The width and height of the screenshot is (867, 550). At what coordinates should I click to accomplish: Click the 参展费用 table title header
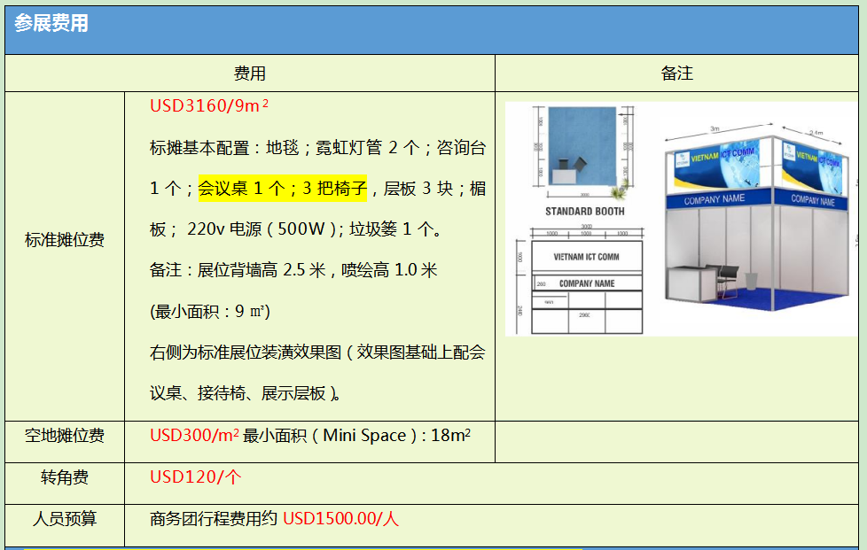pos(51,24)
